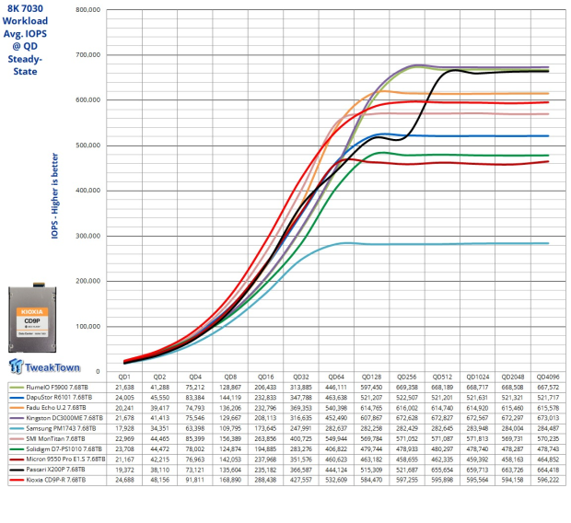Image resolution: width=571 pixels, height=523 pixels.
Task: Click the 400,000 y-axis label
Action: coord(88,191)
